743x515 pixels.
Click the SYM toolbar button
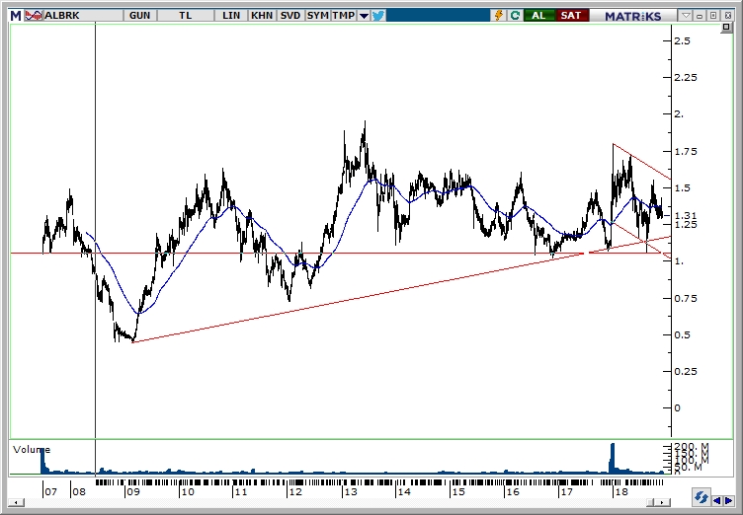click(x=317, y=16)
